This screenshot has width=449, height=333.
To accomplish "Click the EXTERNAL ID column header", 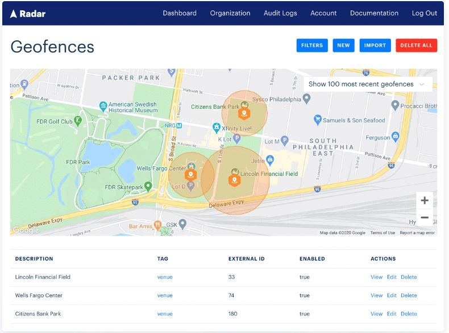I will pos(247,258).
